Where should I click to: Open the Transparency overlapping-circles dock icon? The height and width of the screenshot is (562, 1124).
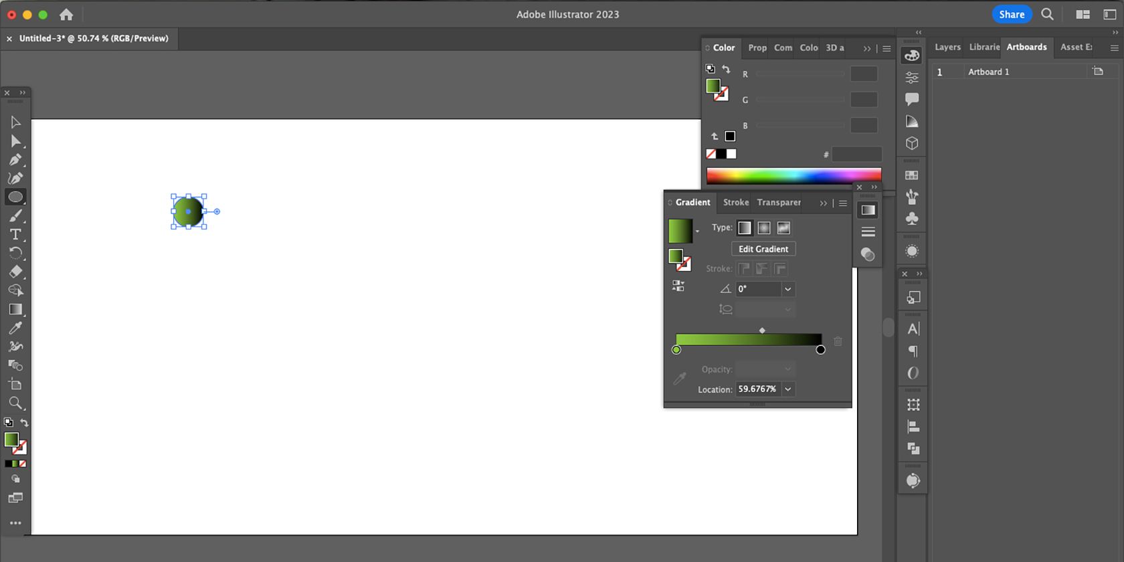868,254
